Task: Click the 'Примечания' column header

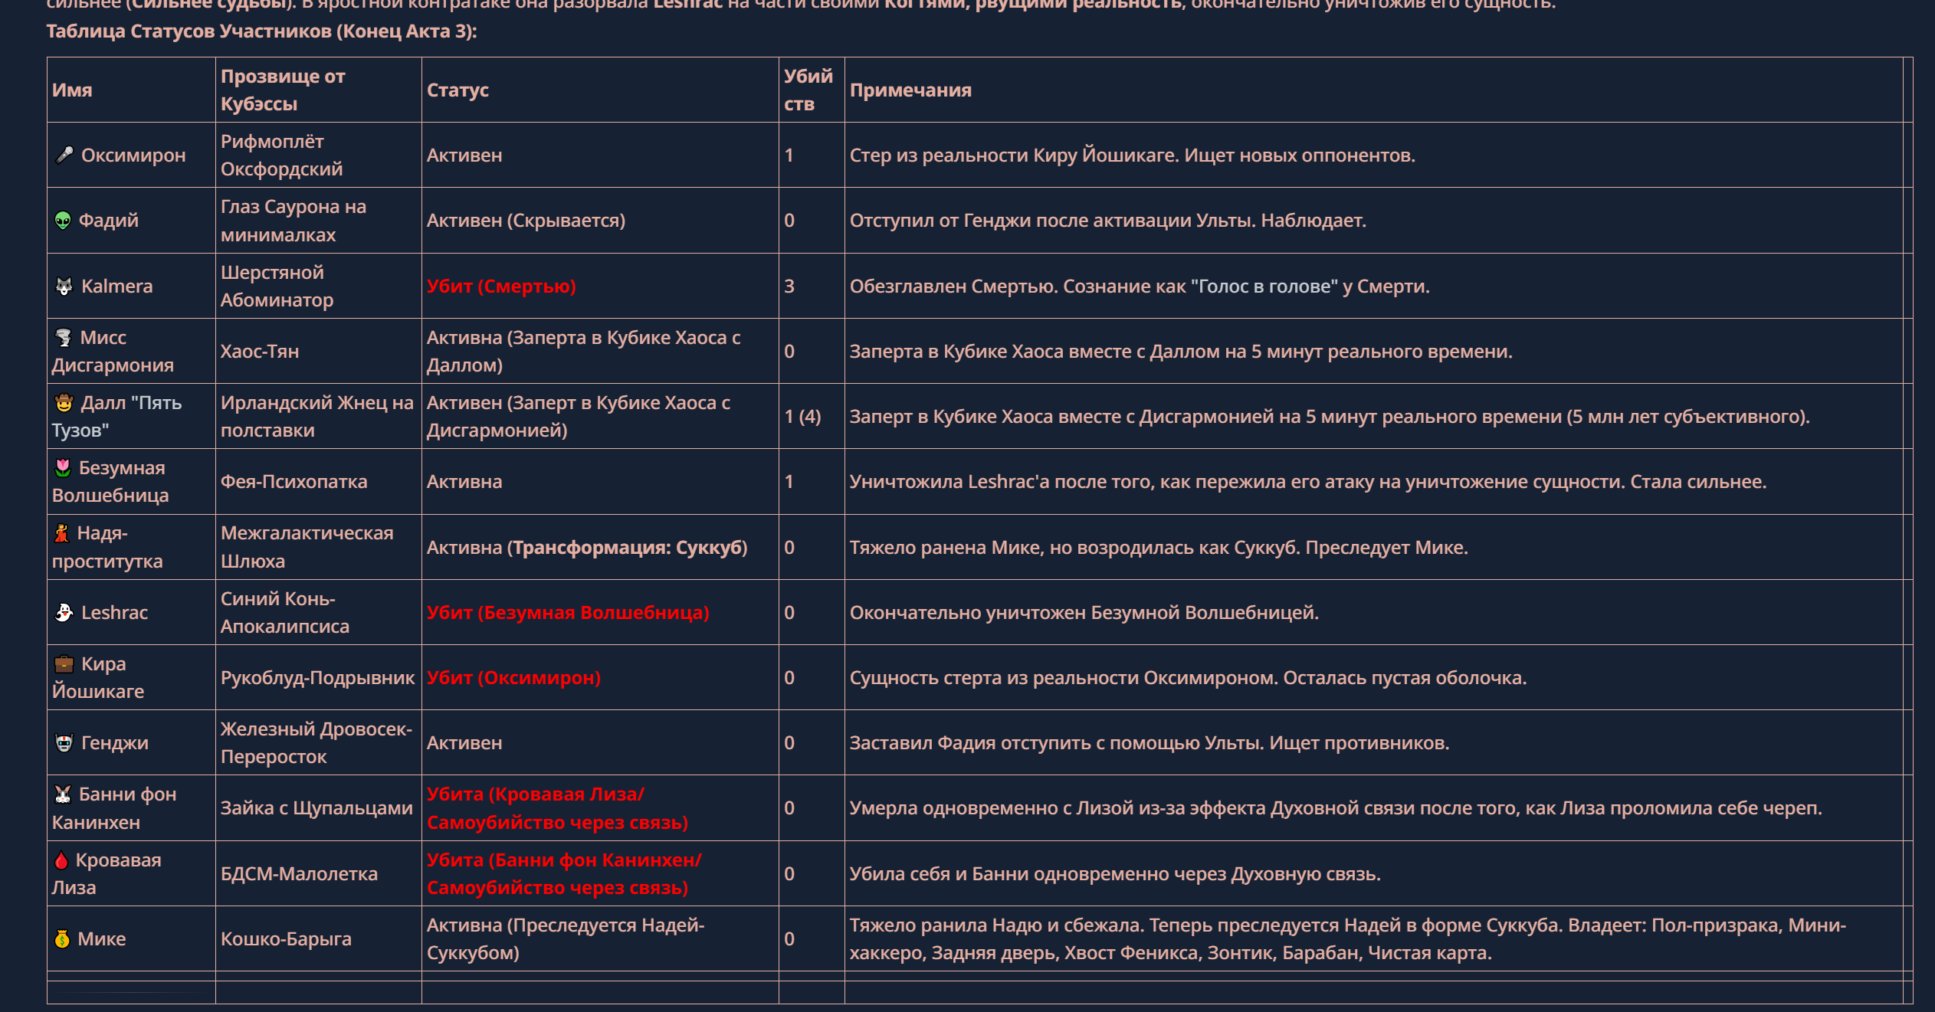Action: pyautogui.click(x=910, y=90)
